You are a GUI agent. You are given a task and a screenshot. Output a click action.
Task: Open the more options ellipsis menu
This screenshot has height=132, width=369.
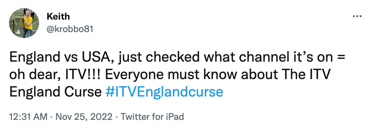(x=357, y=16)
